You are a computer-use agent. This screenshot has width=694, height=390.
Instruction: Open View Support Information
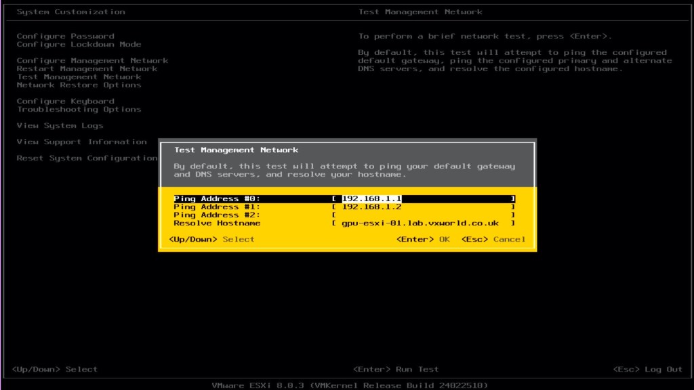[81, 142]
